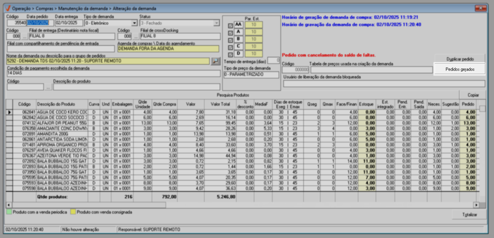Viewport: 494px width, 238px height.
Task: Click the Descrição do Produto column header
Action: [62, 104]
